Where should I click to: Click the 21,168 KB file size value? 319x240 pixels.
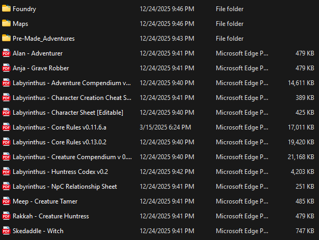point(301,157)
